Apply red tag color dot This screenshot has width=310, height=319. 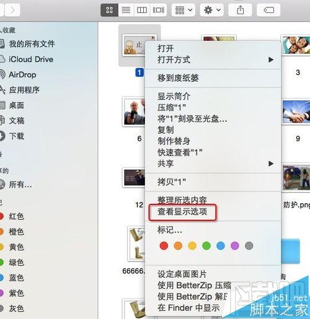point(164,246)
